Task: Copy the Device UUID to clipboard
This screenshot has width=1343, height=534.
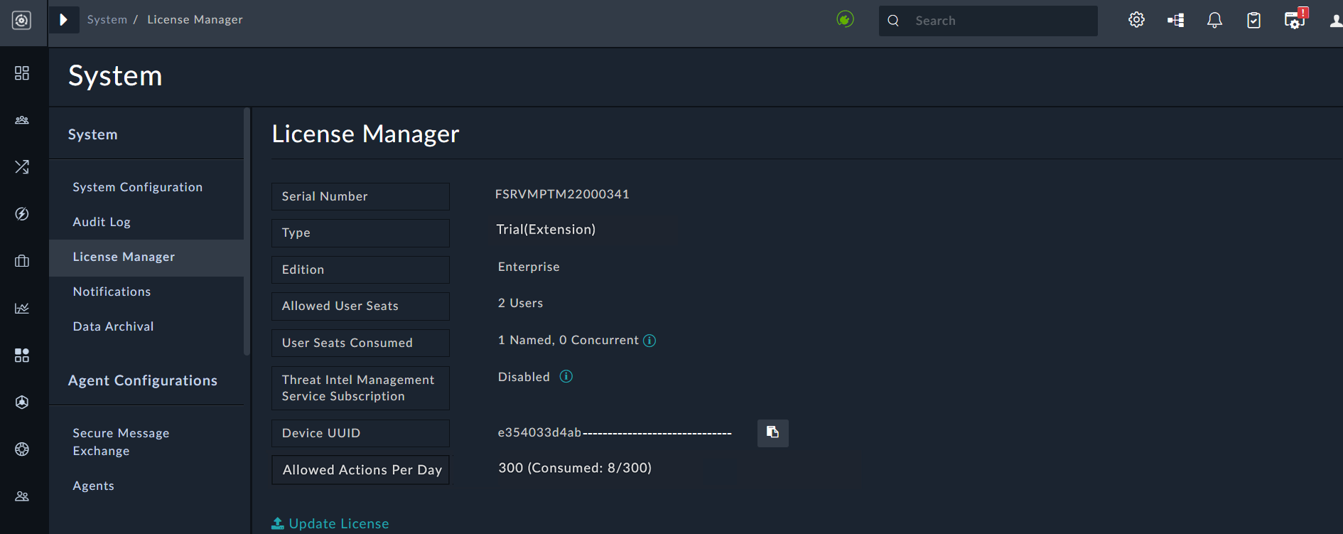Action: click(772, 432)
